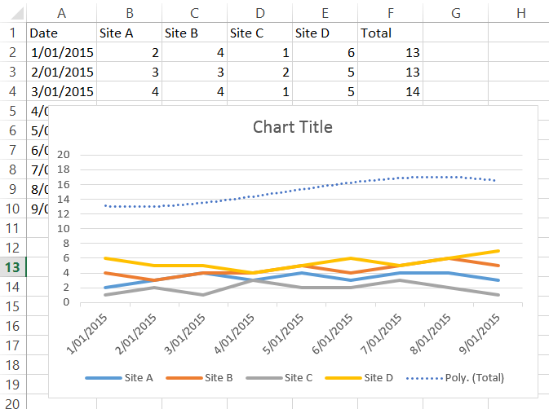Screen dimensions: 549x409
Task: Select Site C legend entry
Action: (279, 377)
